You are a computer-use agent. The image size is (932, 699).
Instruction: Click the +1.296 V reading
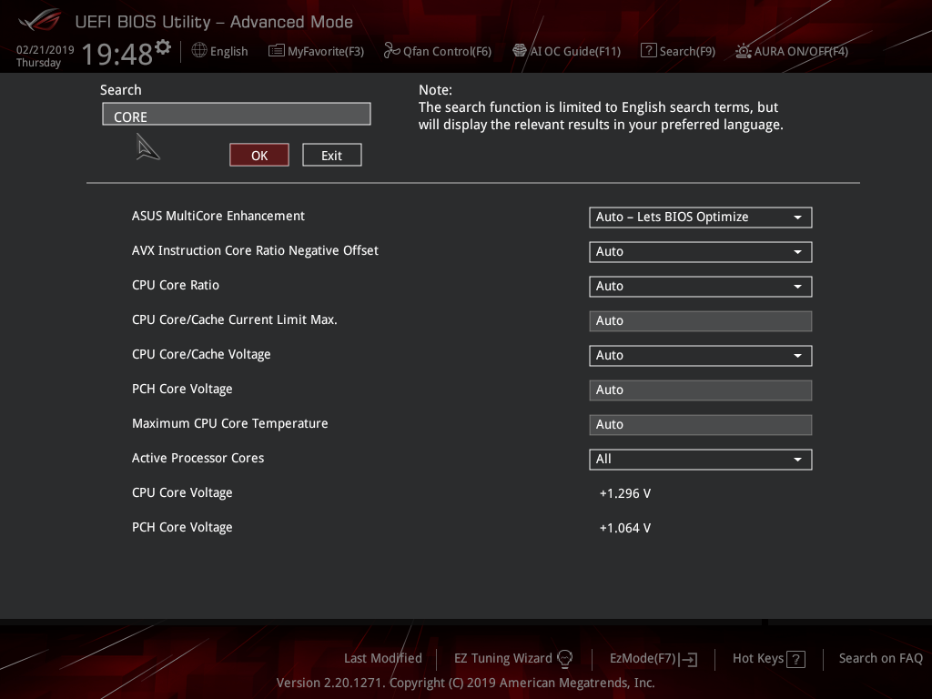(624, 493)
